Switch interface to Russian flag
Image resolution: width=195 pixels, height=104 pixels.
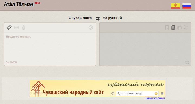(187, 6)
